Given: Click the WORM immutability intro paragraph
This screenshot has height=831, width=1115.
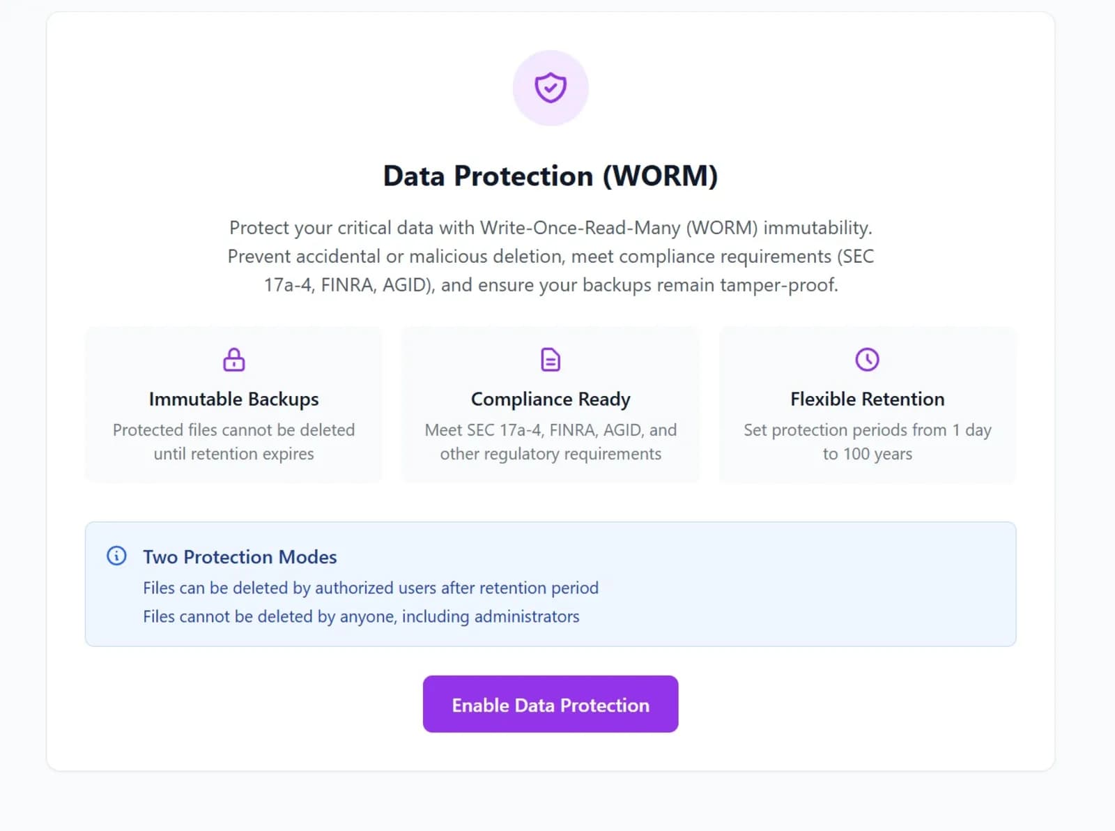Looking at the screenshot, I should pyautogui.click(x=550, y=256).
